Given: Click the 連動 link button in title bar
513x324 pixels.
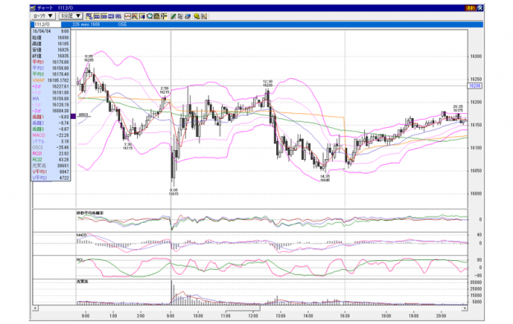Looking at the screenshot, I should point(470,8).
